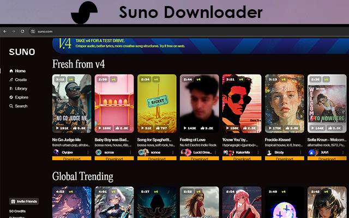This screenshot has width=349, height=218.
Task: Click Oyojee's avatar icon
Action: pos(56,153)
